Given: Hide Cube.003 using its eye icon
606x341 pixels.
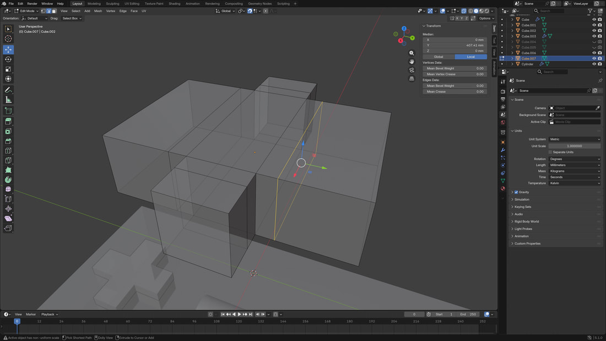Looking at the screenshot, I should click(594, 36).
